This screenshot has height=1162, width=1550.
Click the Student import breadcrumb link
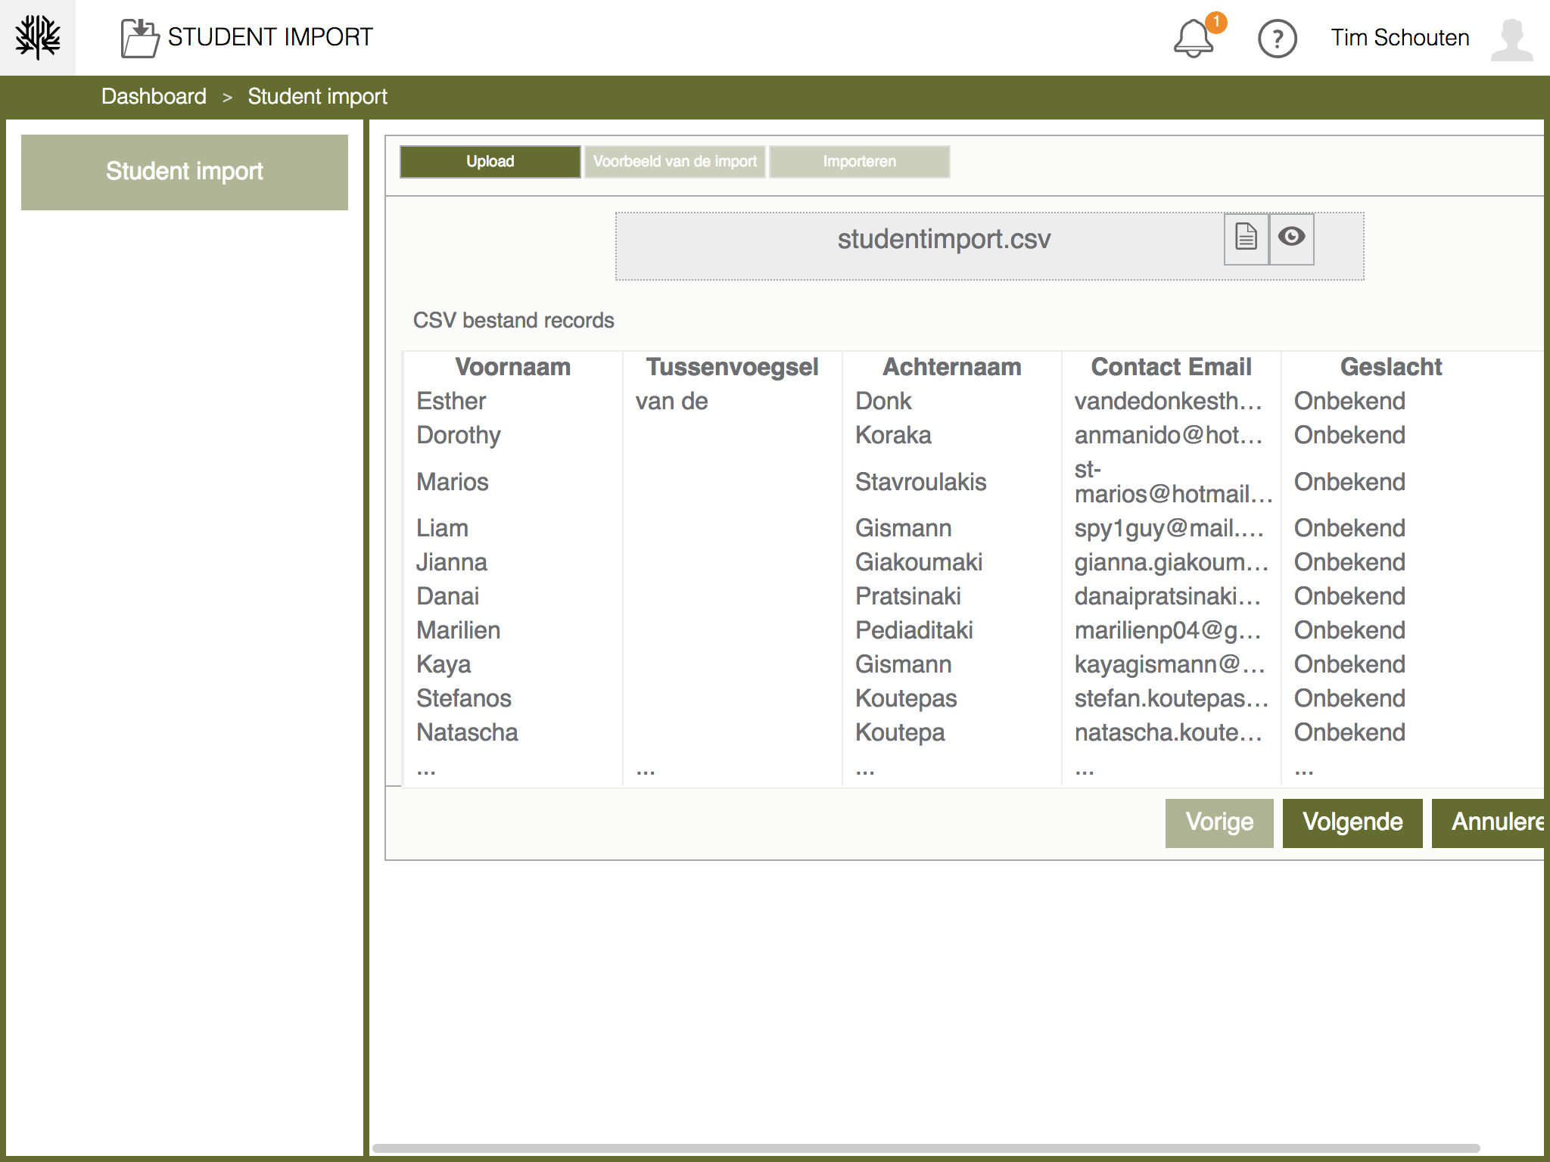[x=317, y=97]
